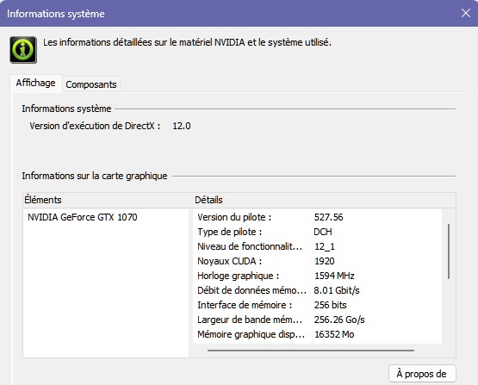Switch to the Composants tab
Screen dimensions: 478x385
coord(91,84)
